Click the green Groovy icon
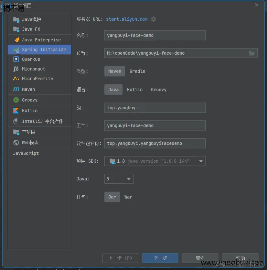Screen dimensions: 267x270 coord(16,100)
